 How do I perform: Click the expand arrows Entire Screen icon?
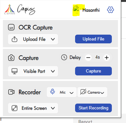coord(15,108)
